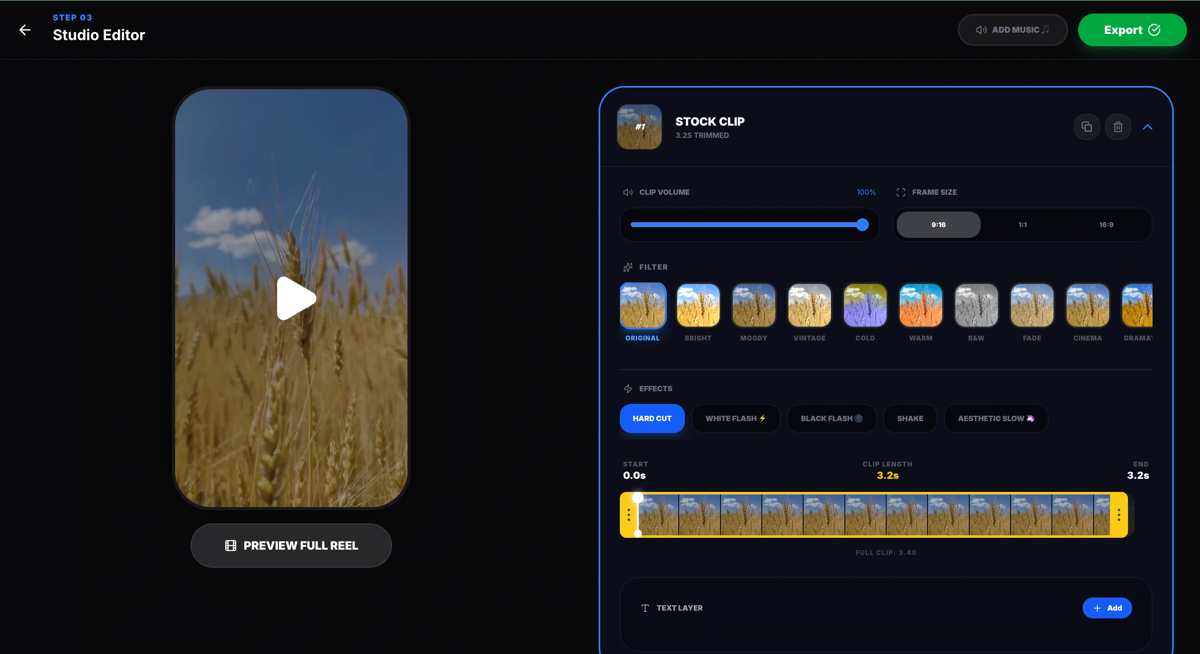Select the Shake effect tab
Viewport: 1200px width, 654px height.
(x=910, y=418)
